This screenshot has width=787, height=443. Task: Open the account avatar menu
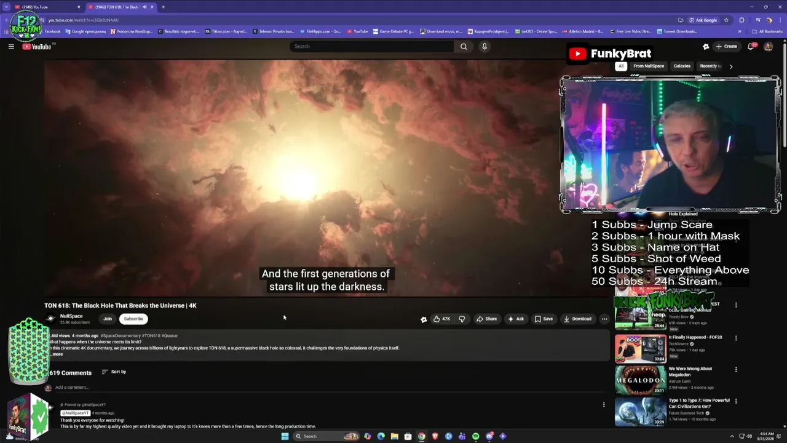click(768, 46)
